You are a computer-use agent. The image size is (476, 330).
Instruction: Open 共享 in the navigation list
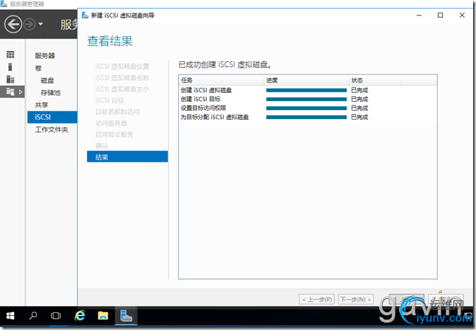pos(41,105)
